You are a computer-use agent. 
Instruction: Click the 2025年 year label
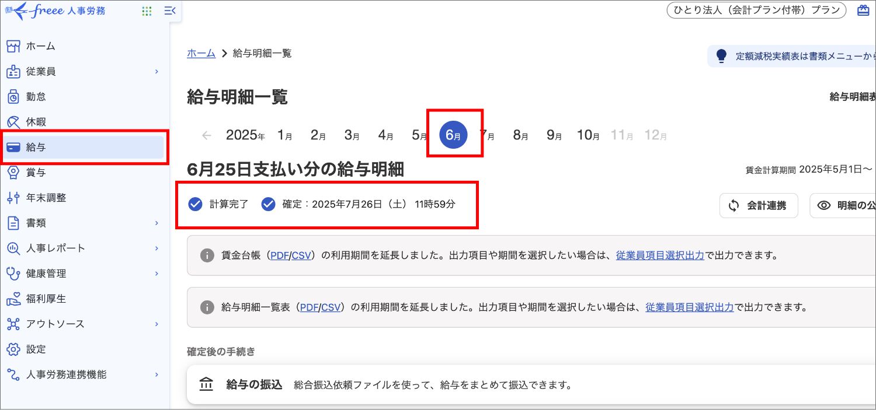tap(245, 135)
